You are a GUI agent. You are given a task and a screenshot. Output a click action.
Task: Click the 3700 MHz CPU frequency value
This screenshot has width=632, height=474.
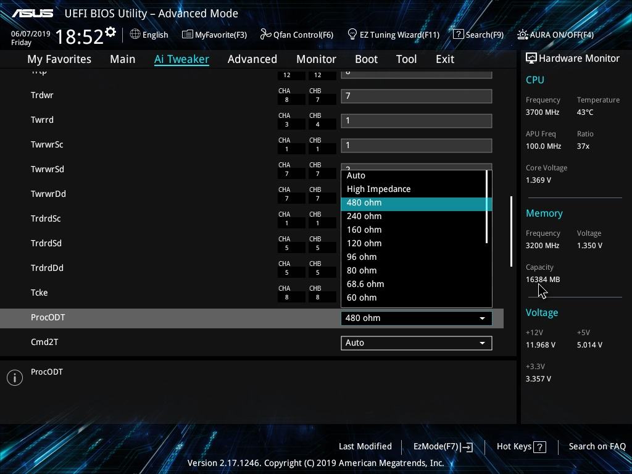coord(542,112)
